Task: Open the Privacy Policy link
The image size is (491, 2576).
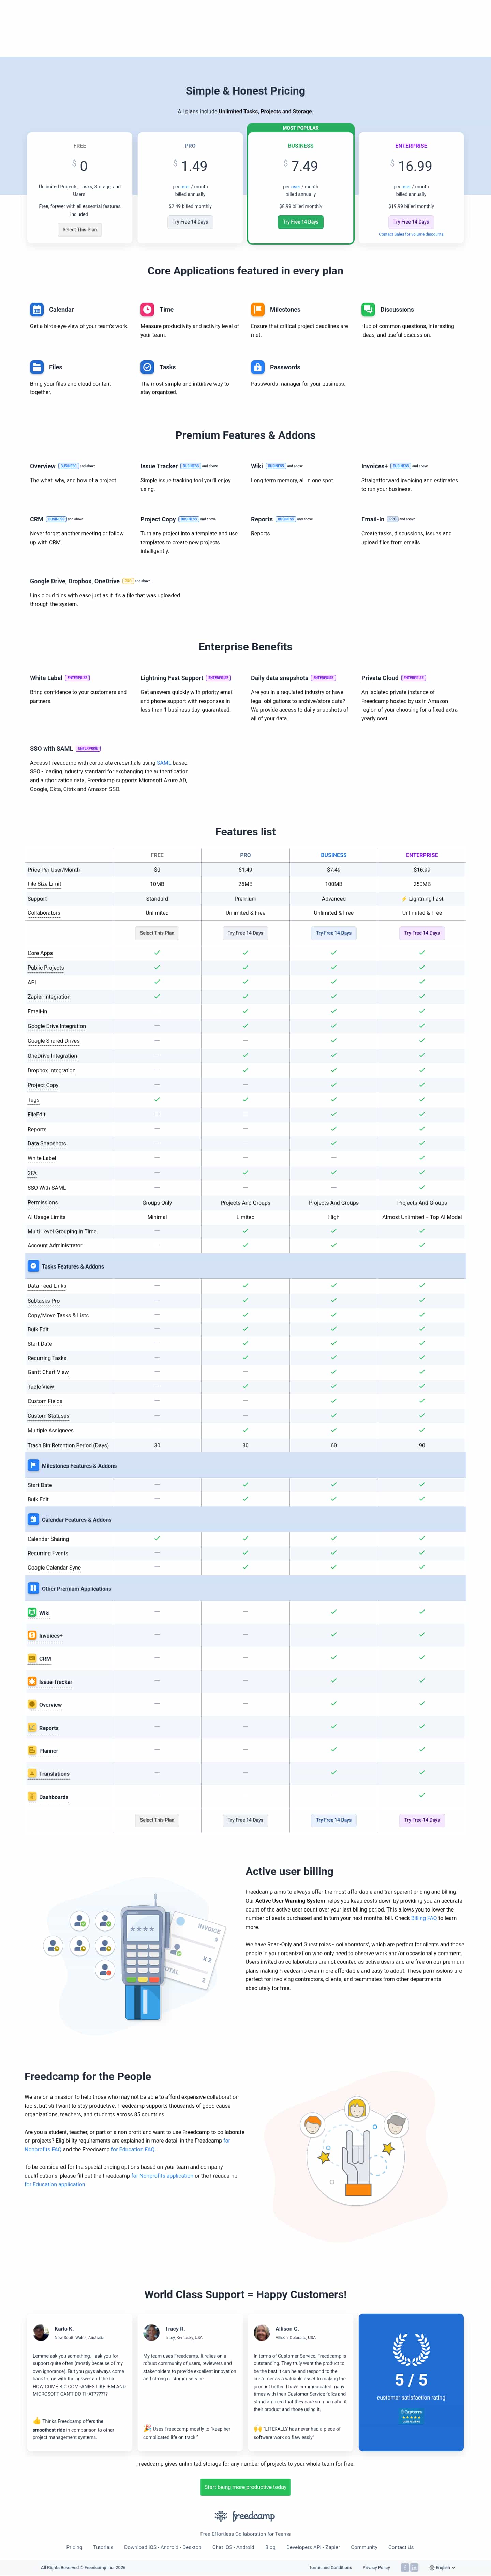Action: click(x=376, y=2567)
